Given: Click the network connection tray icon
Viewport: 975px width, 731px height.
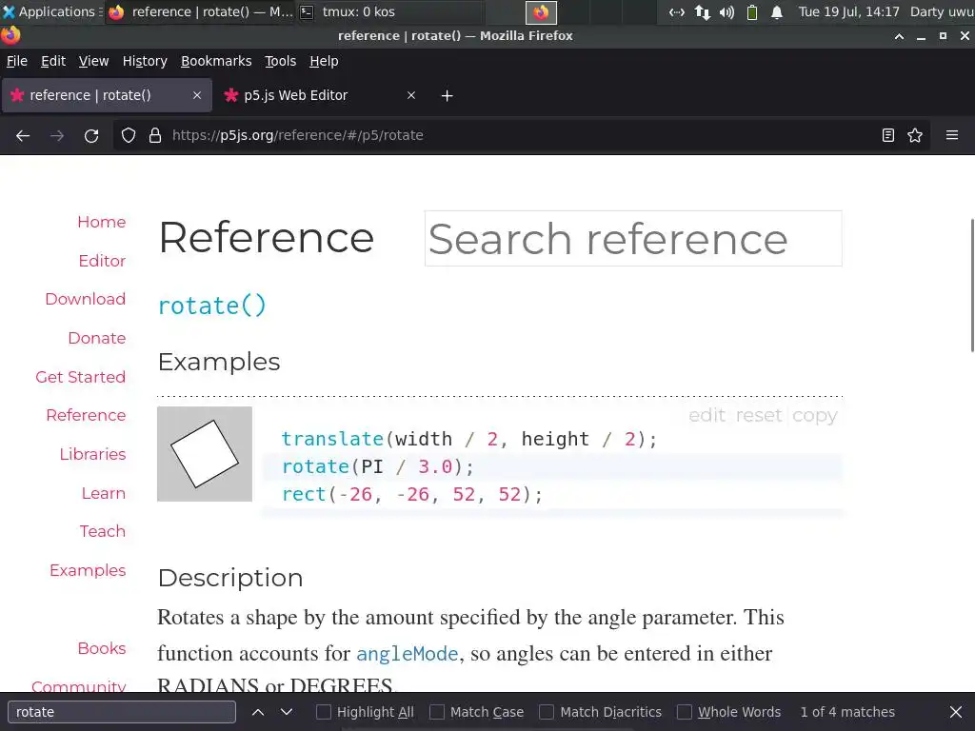Looking at the screenshot, I should 702,11.
